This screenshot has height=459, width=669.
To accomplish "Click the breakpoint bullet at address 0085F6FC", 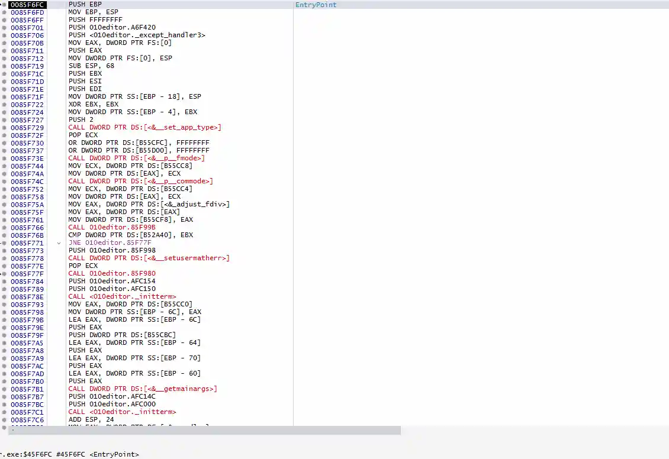I will point(5,5).
